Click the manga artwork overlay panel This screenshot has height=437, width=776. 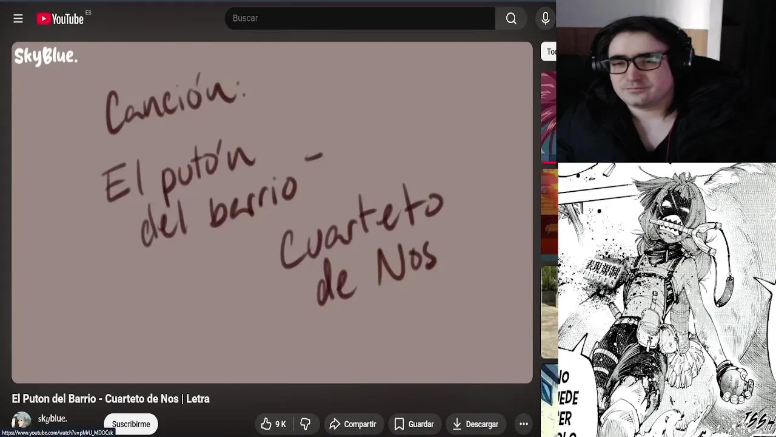point(667,300)
